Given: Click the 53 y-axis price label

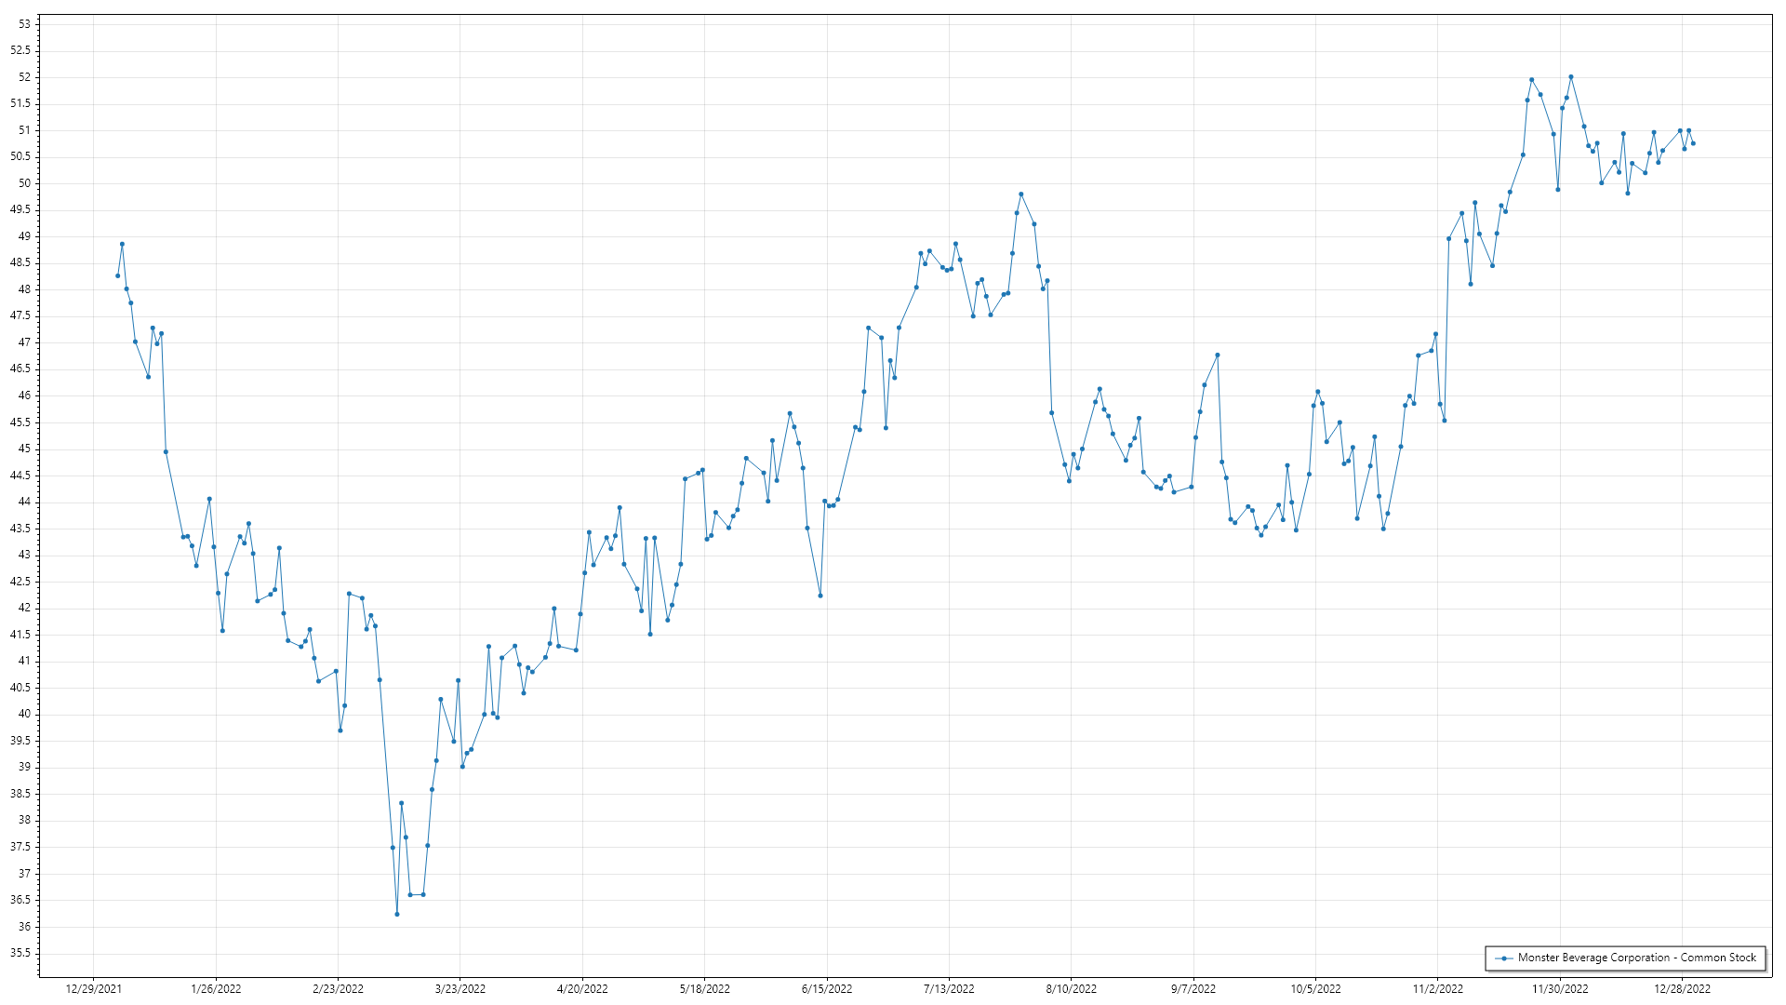Looking at the screenshot, I should (x=24, y=24).
